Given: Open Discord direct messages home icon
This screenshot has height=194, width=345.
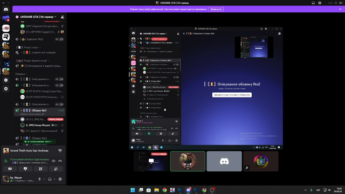Looking at the screenshot, I should [x=6, y=10].
